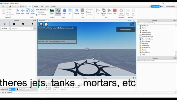Activate the Rotate tool
Screen dimensions: 177x100
pos(33,11)
